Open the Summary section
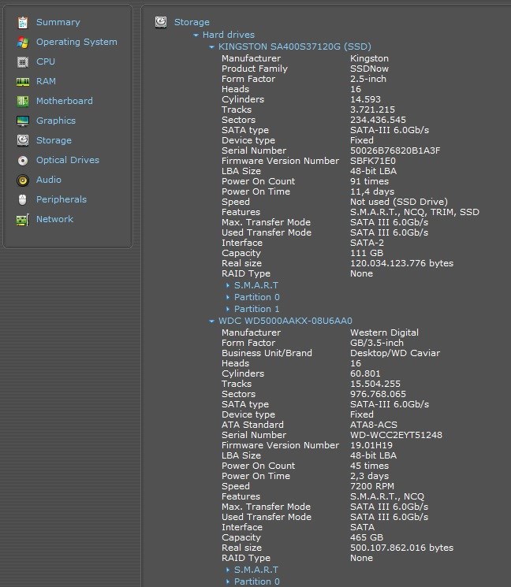The height and width of the screenshot is (587, 511). [58, 22]
